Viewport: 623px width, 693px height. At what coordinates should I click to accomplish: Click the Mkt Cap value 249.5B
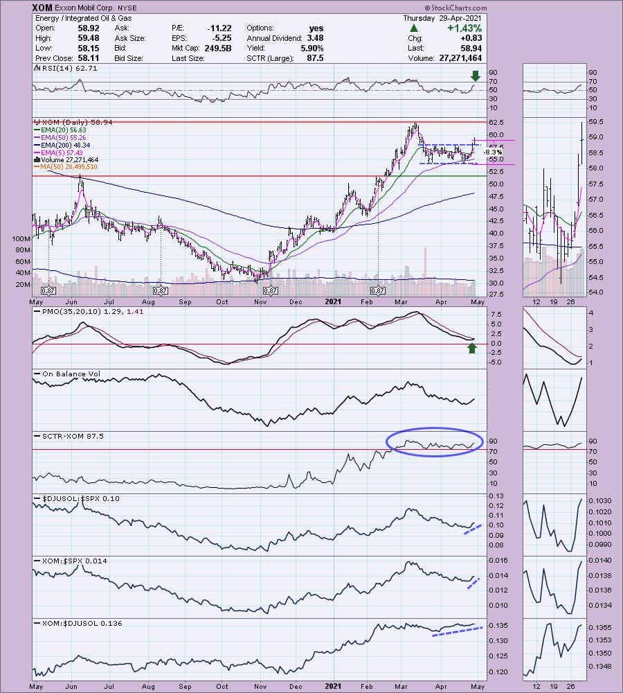pos(217,49)
